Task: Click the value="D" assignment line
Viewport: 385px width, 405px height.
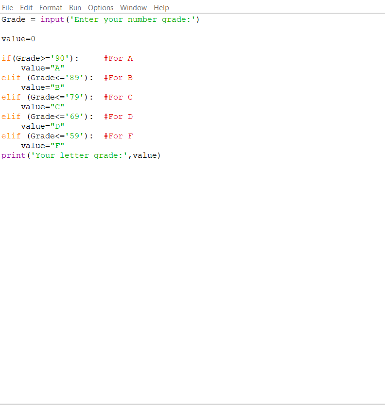Action: [43, 126]
